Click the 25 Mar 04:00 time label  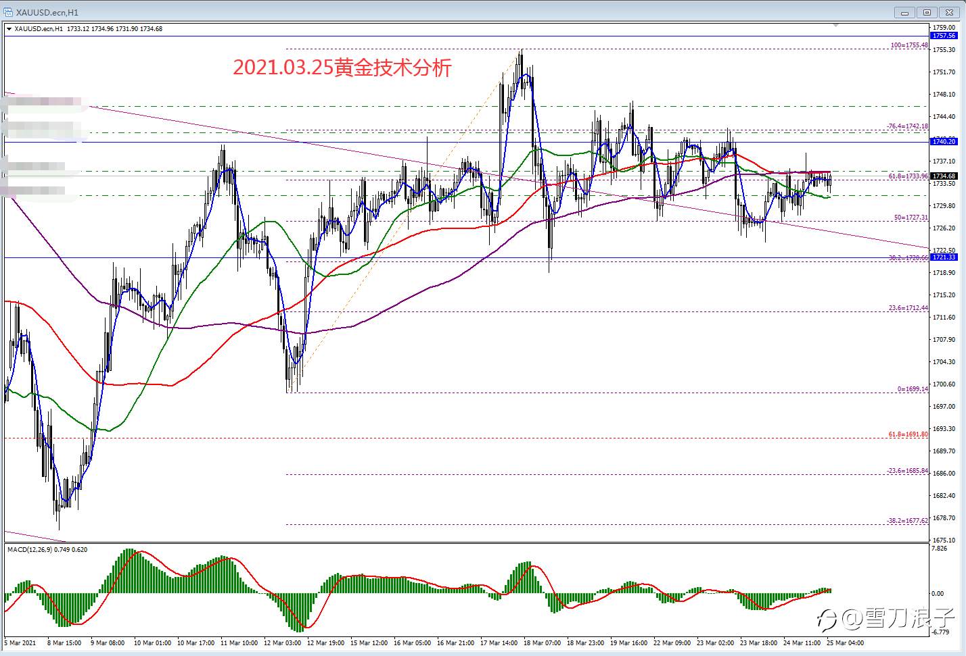pos(846,642)
